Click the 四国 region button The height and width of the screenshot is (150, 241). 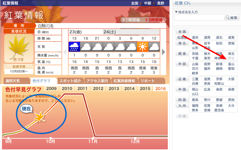tap(182, 100)
